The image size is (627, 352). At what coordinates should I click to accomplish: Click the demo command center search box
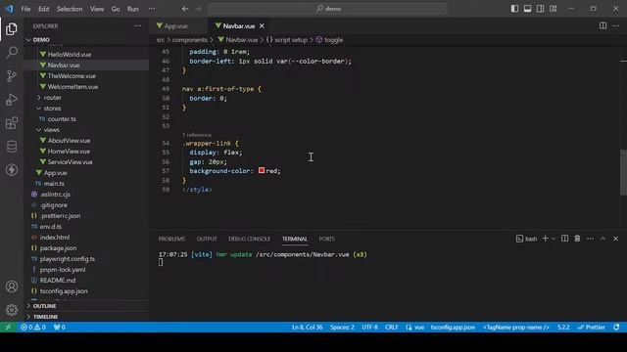tap(328, 9)
